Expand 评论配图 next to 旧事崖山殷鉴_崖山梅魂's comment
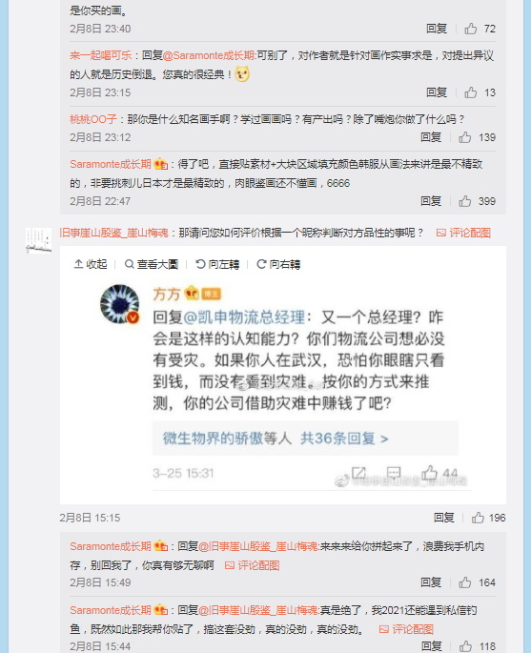531x653 pixels. pos(463,233)
